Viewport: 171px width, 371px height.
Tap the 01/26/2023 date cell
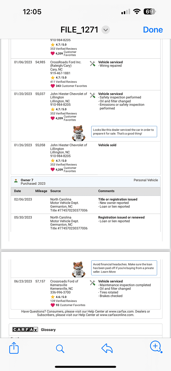[x=23, y=145]
